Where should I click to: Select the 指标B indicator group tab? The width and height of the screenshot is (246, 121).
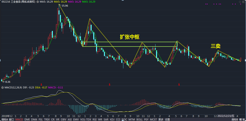coord(234,119)
